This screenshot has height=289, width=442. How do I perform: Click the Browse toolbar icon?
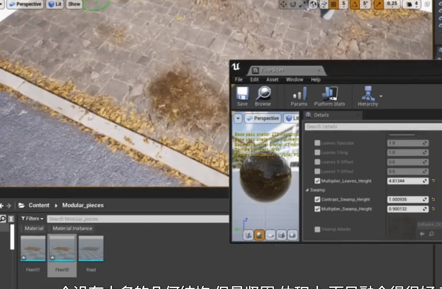263,96
